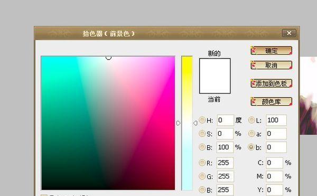
Task: Select the L lightness radio button
Action: 251,120
